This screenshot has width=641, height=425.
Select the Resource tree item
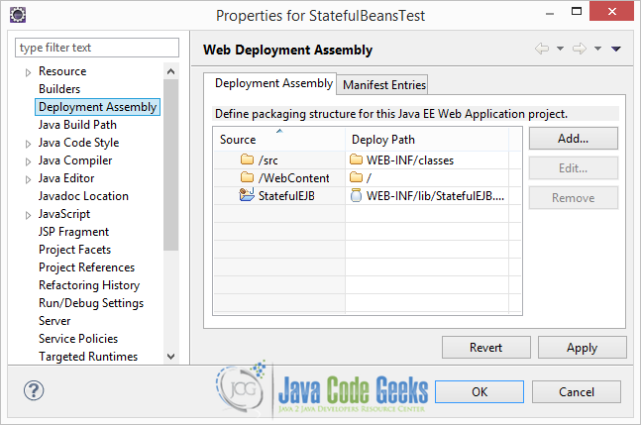pos(62,71)
